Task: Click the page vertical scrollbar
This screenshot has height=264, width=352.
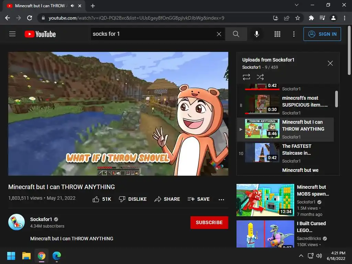Action: [349, 51]
